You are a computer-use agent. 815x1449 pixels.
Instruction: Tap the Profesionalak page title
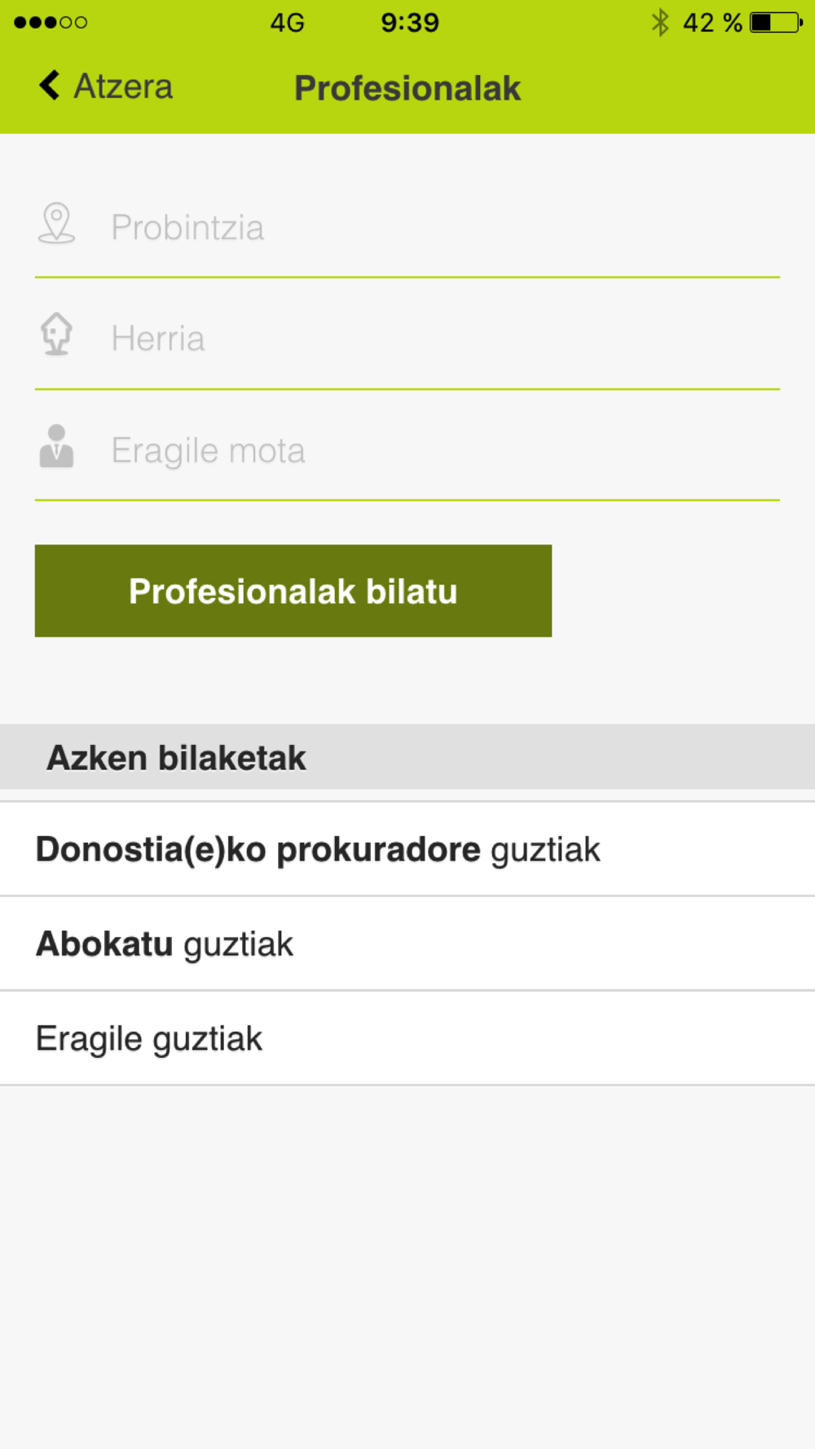coord(407,88)
